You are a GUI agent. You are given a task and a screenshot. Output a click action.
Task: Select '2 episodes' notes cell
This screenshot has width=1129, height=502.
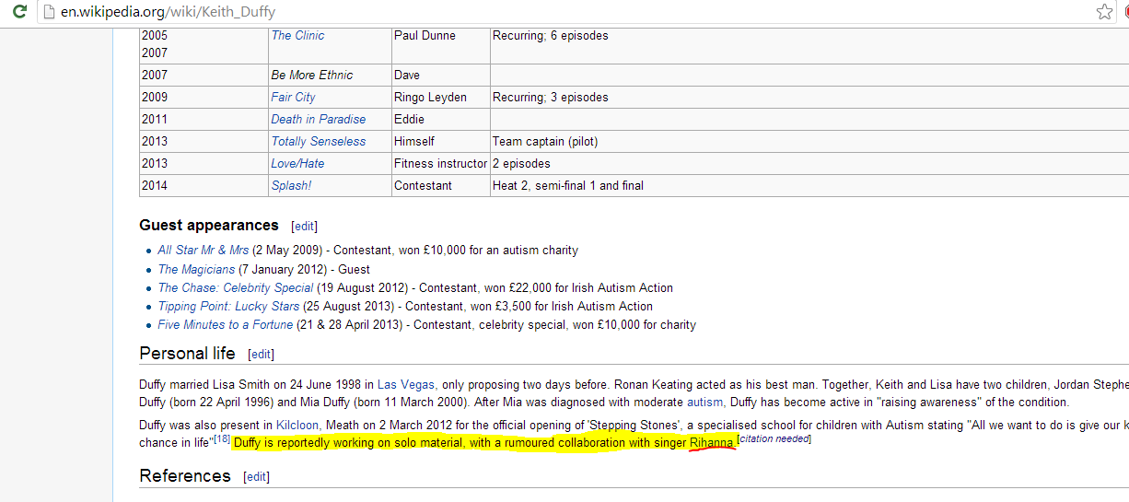809,164
